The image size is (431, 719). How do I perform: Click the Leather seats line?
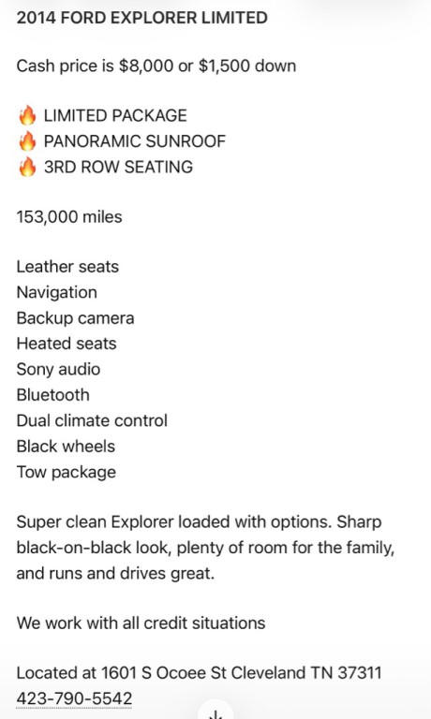pyautogui.click(x=68, y=267)
